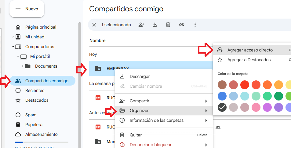The width and height of the screenshot is (291, 148).
Task: Open the three-dot more actions menu
Action: pyautogui.click(x=195, y=25)
